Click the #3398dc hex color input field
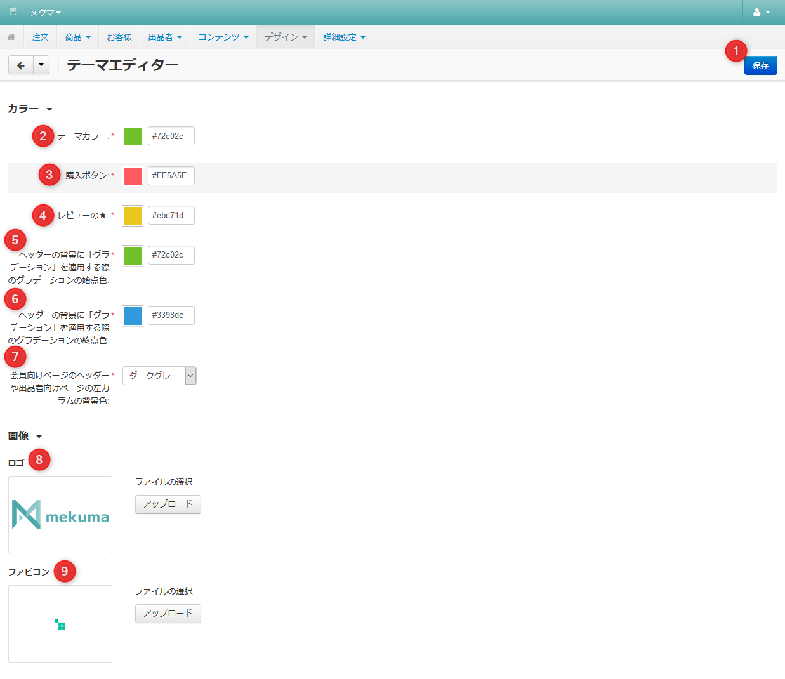The height and width of the screenshot is (679, 785). click(x=171, y=315)
